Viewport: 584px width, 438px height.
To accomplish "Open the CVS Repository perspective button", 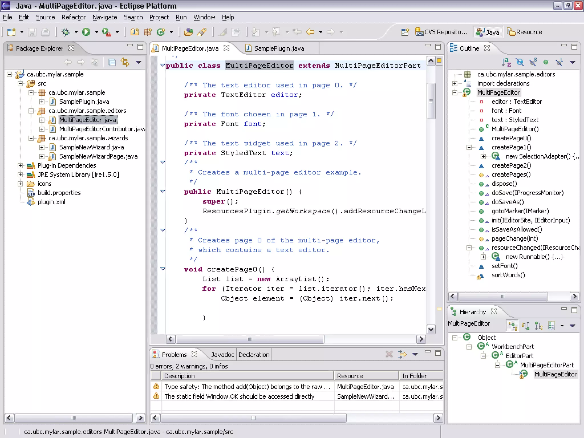I will 441,32.
